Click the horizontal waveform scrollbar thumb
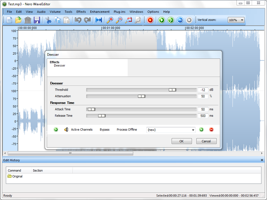Viewport: 267px width, 200px height. tap(70, 153)
